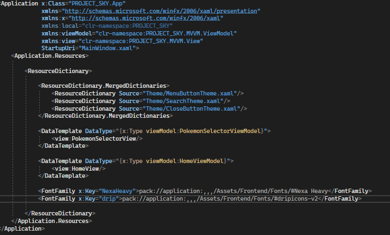Click the Theme/CloseButtonTheme.xaml source value
This screenshot has width=390, height=235.
tap(192, 109)
